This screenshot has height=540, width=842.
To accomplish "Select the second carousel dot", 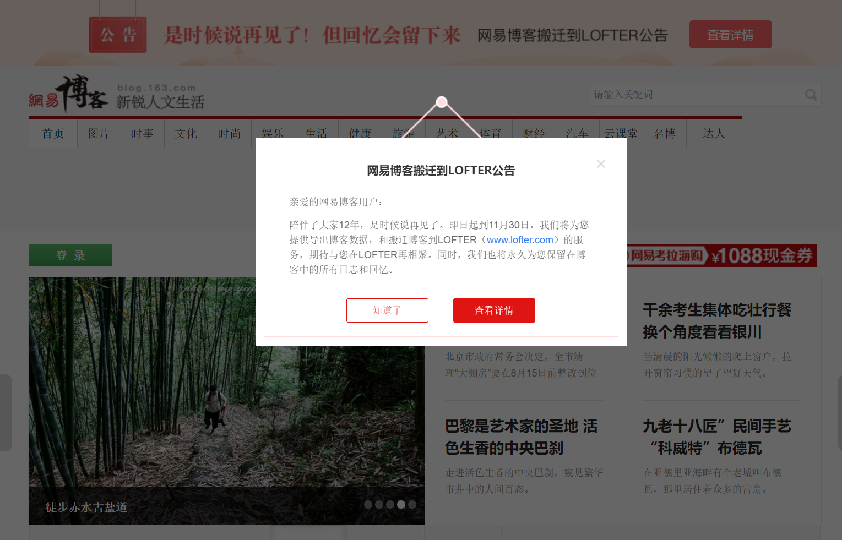I will coord(379,504).
